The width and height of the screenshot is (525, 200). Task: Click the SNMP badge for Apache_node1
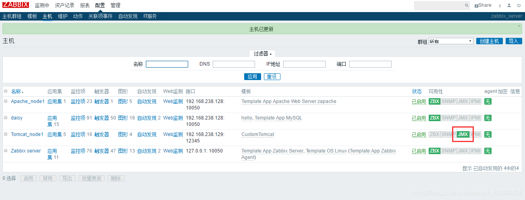tap(448, 101)
